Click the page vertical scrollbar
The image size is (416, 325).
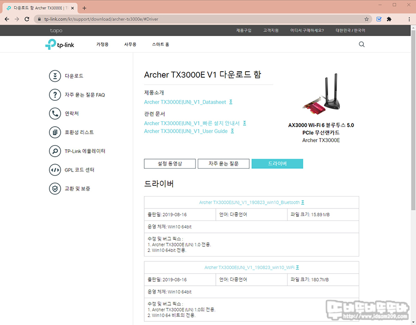tap(413, 119)
